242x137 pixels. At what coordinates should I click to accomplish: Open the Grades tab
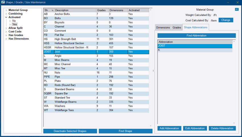(177, 27)
